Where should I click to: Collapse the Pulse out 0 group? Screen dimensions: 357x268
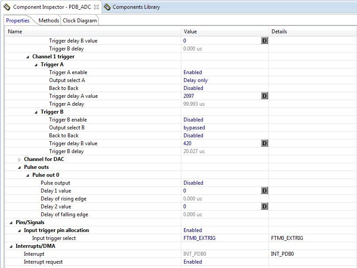tap(28, 175)
